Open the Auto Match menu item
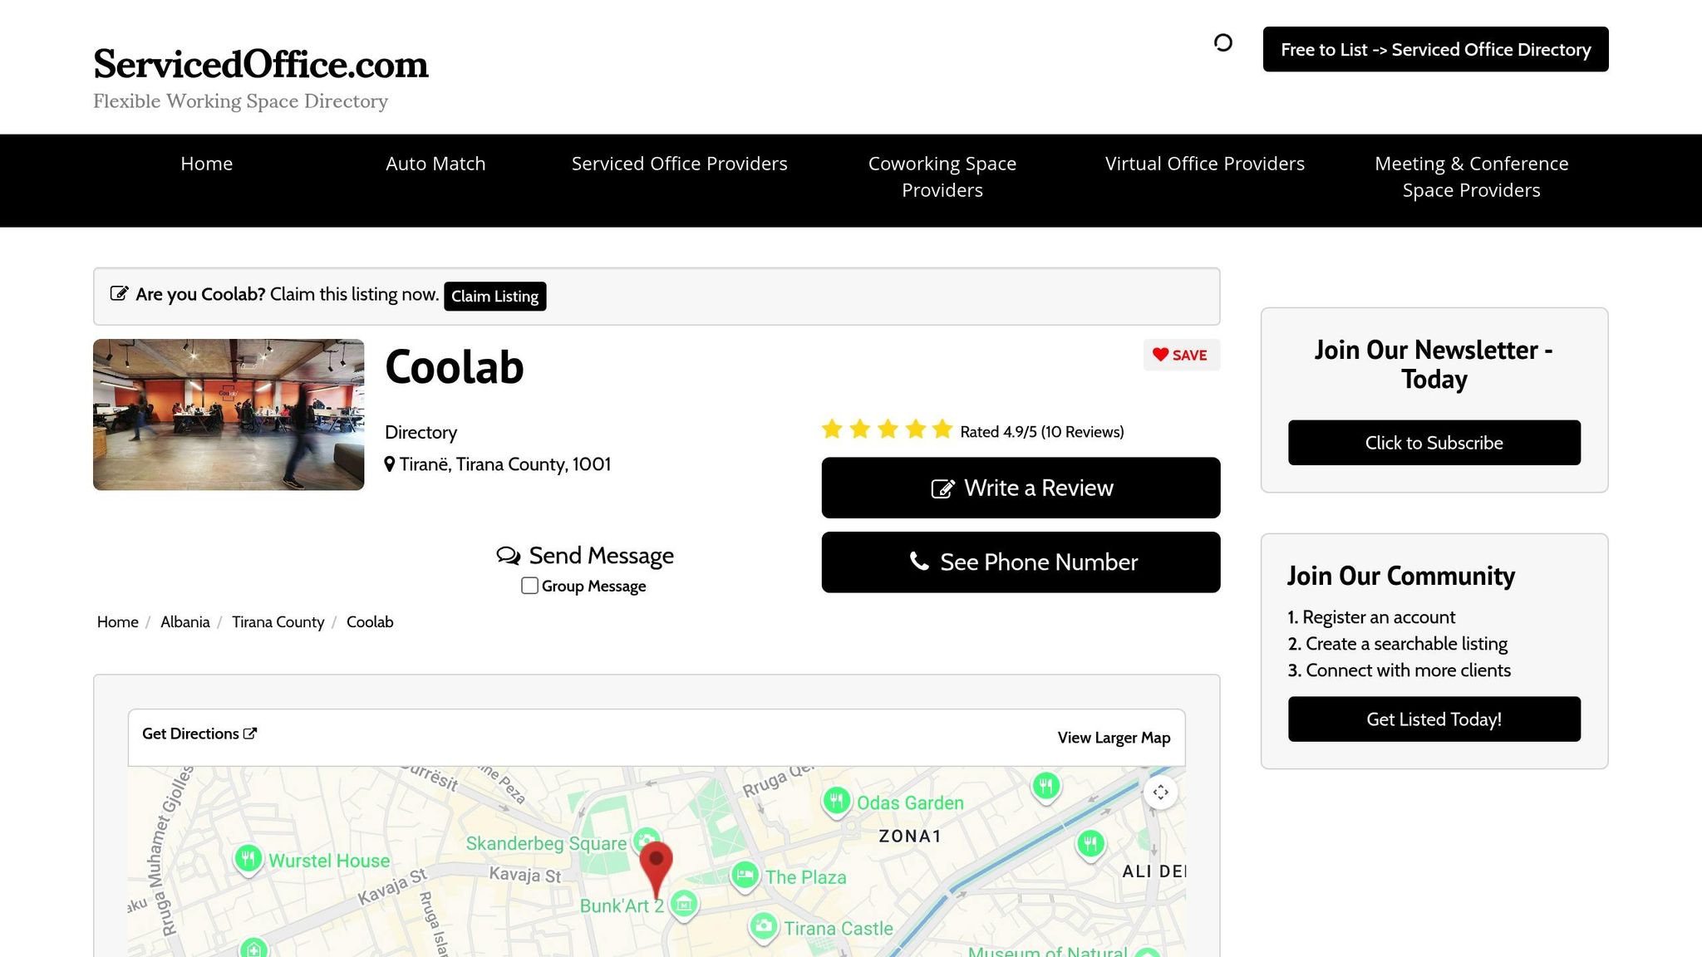Screen dimensions: 1702x957 click(x=435, y=164)
